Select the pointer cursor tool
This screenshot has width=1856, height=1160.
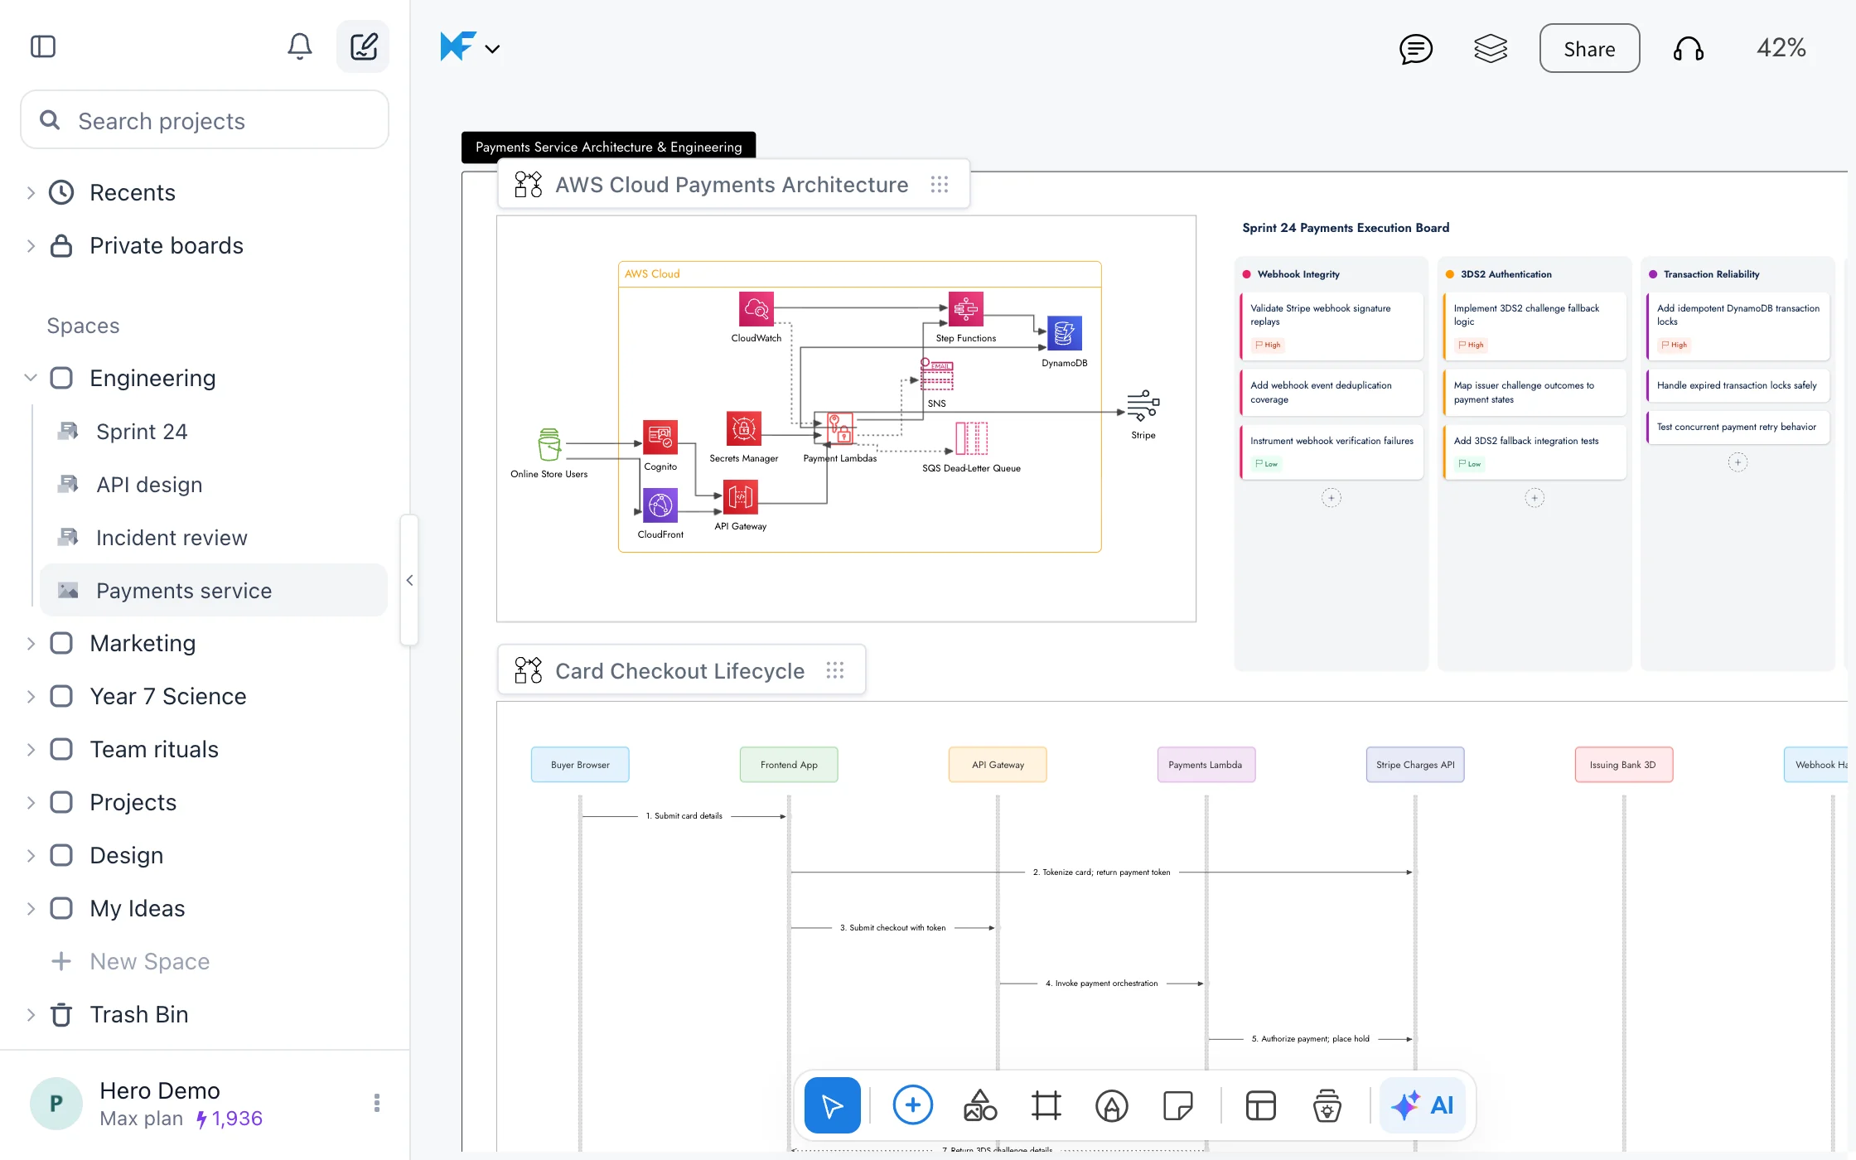click(x=832, y=1105)
